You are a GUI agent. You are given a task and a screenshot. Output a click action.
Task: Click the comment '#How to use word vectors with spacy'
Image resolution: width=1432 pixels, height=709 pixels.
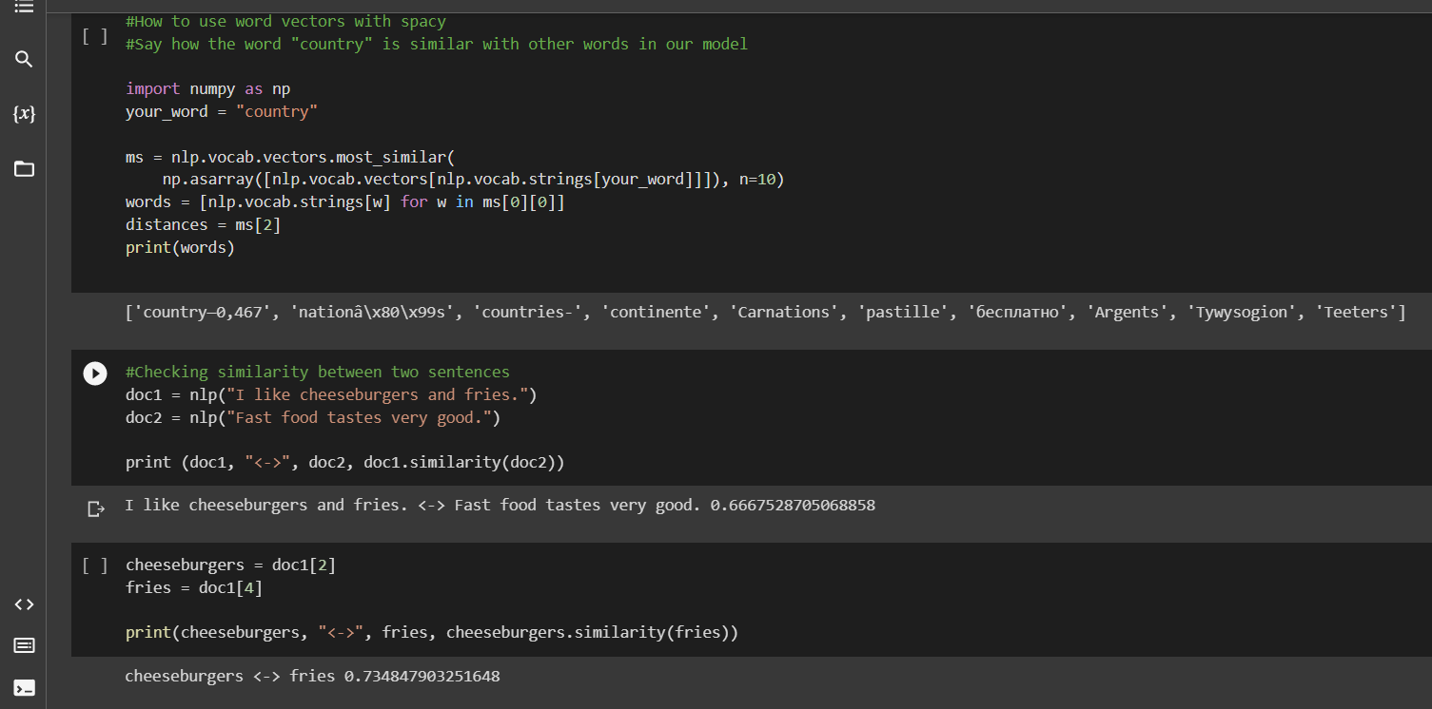coord(285,21)
